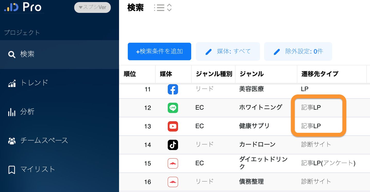Viewport: 370px width, 192px height.
Task: Open トレンド in the sidebar
Action: pos(34,83)
